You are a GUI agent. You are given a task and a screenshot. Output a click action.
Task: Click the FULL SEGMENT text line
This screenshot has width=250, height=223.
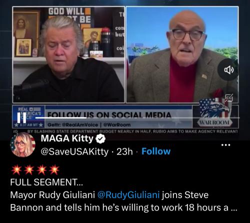[46, 182]
